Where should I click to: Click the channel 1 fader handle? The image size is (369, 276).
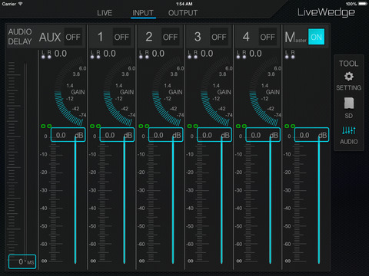(x=117, y=135)
